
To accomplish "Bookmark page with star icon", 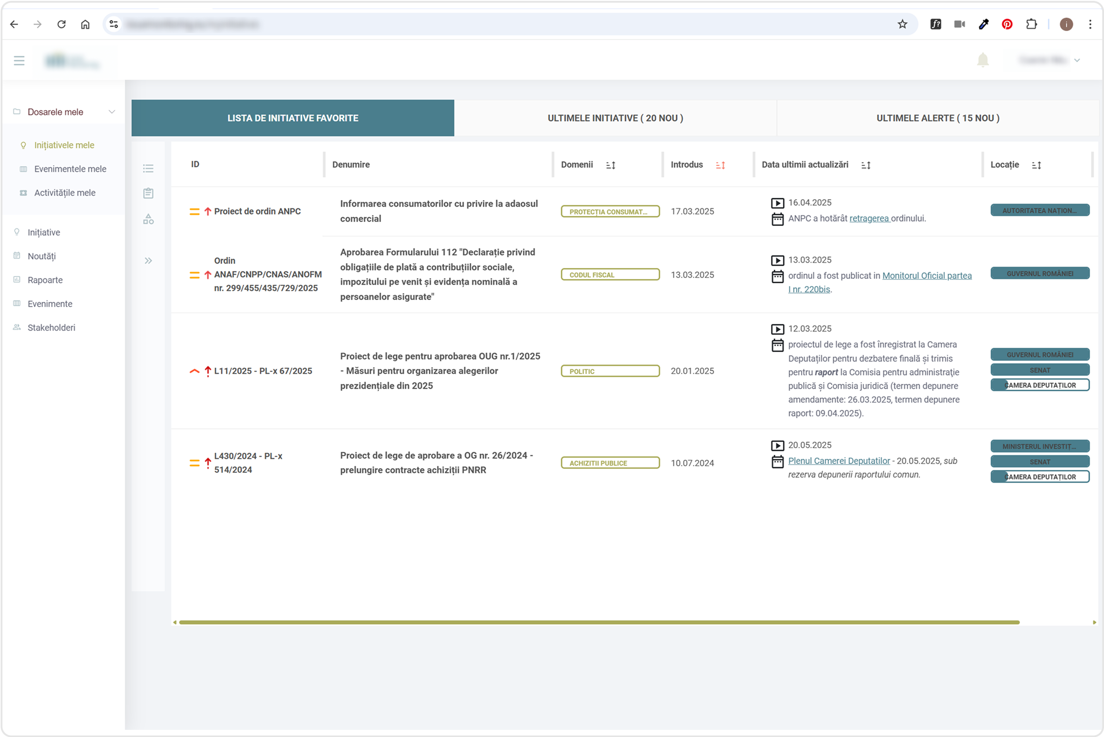I will [x=902, y=24].
